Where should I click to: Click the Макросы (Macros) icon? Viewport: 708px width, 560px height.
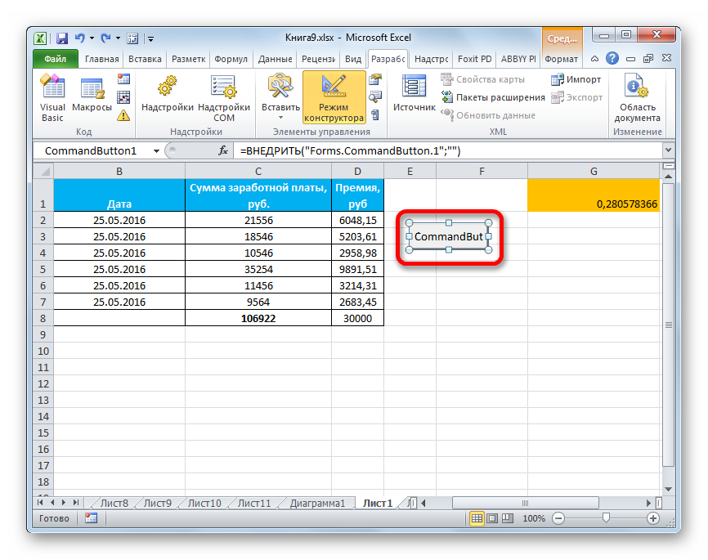[92, 97]
